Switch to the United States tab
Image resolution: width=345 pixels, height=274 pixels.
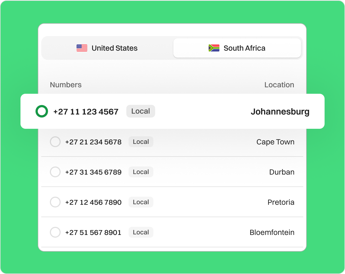107,48
